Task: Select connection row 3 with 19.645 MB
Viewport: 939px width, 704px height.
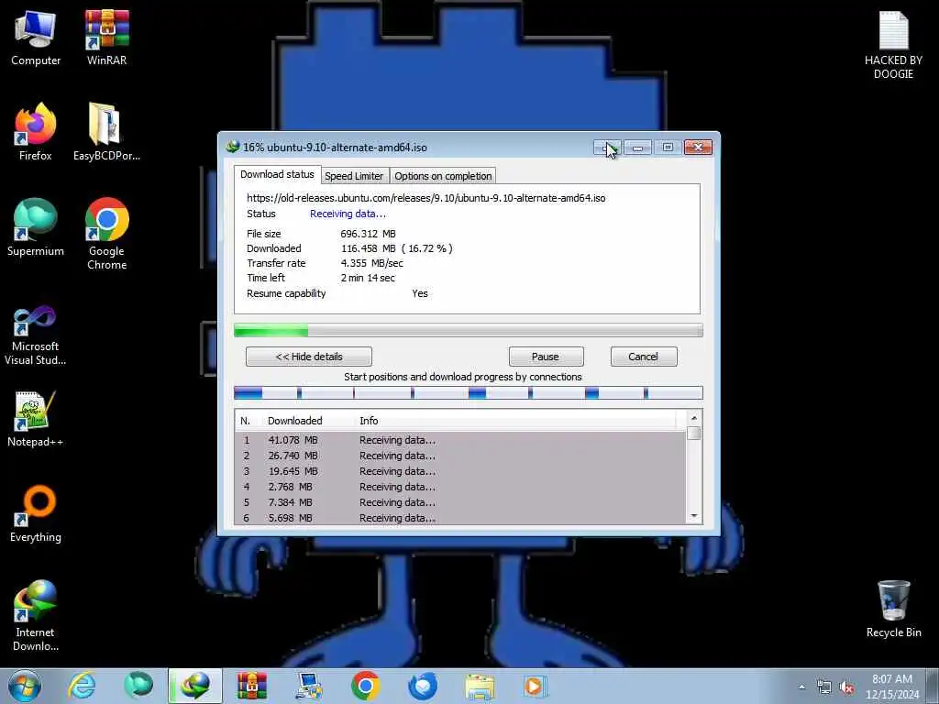Action: point(460,471)
